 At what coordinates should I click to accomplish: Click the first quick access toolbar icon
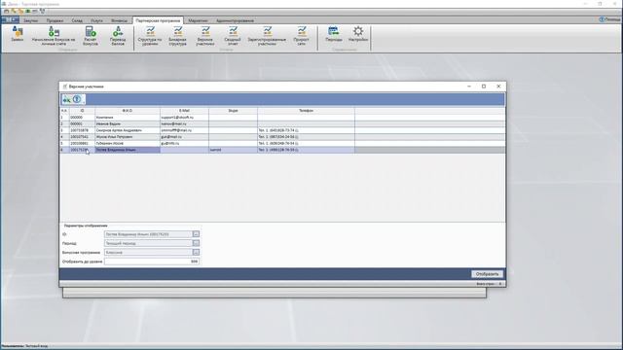[7, 11]
